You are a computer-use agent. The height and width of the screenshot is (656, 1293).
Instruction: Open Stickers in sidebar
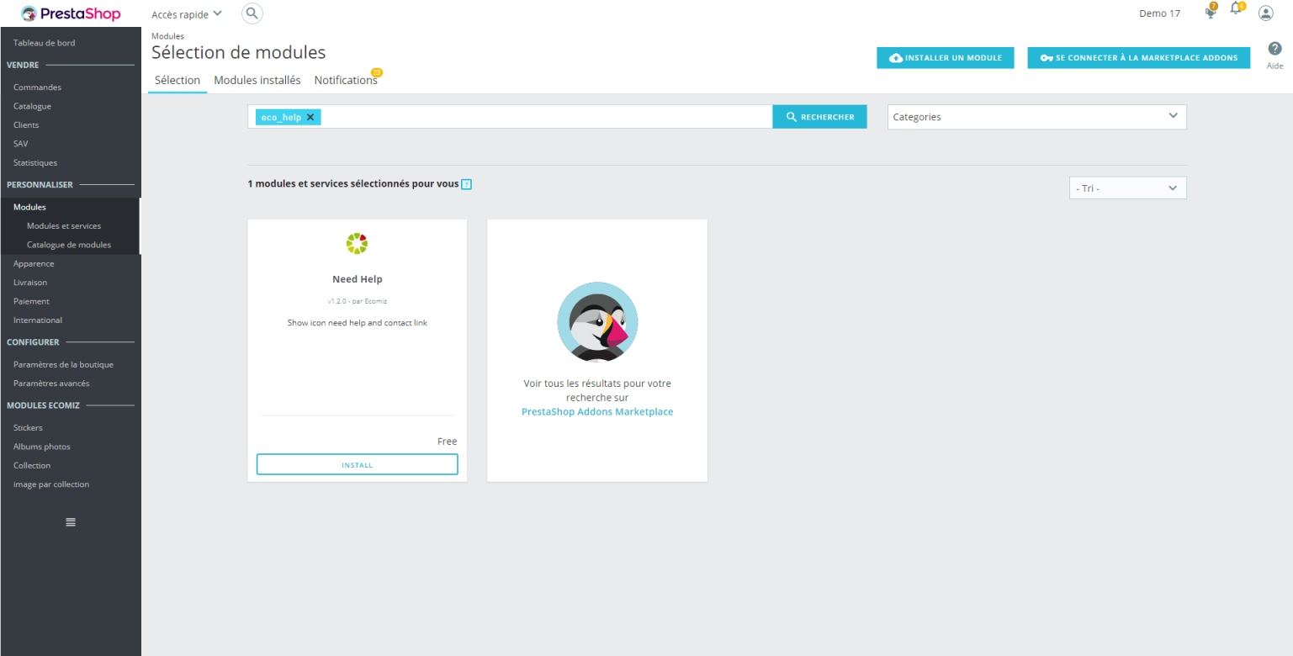click(x=28, y=428)
